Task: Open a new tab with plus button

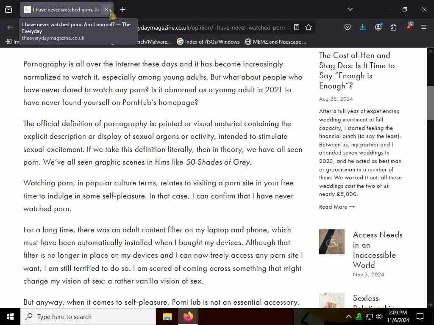Action: [x=122, y=10]
